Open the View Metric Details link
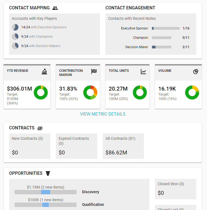This screenshot has width=207, height=210. pos(103,114)
